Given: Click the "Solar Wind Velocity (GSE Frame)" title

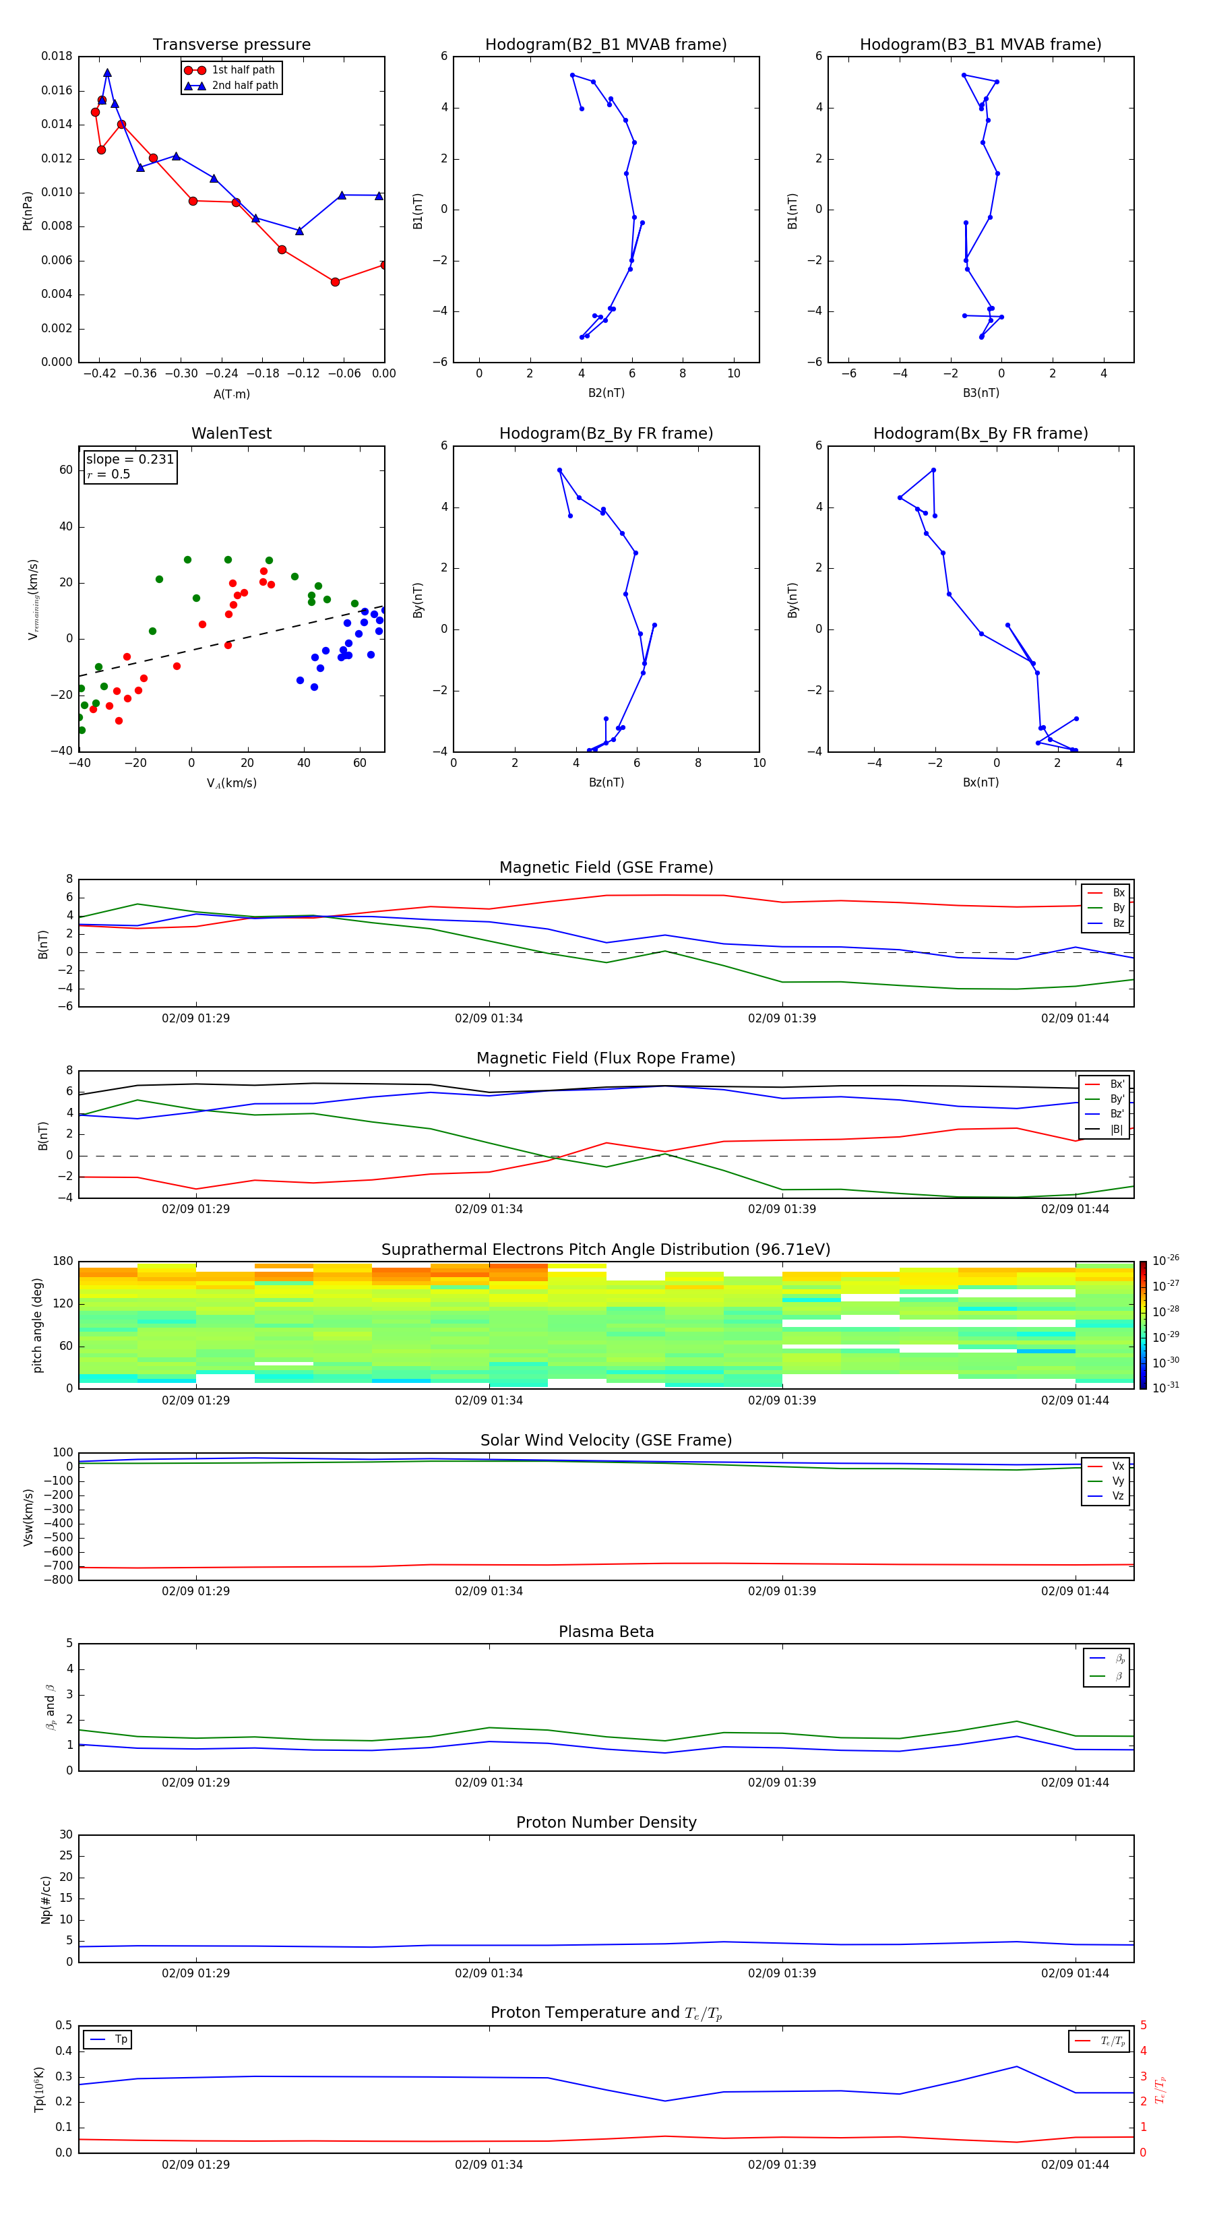Looking at the screenshot, I should pyautogui.click(x=606, y=1441).
